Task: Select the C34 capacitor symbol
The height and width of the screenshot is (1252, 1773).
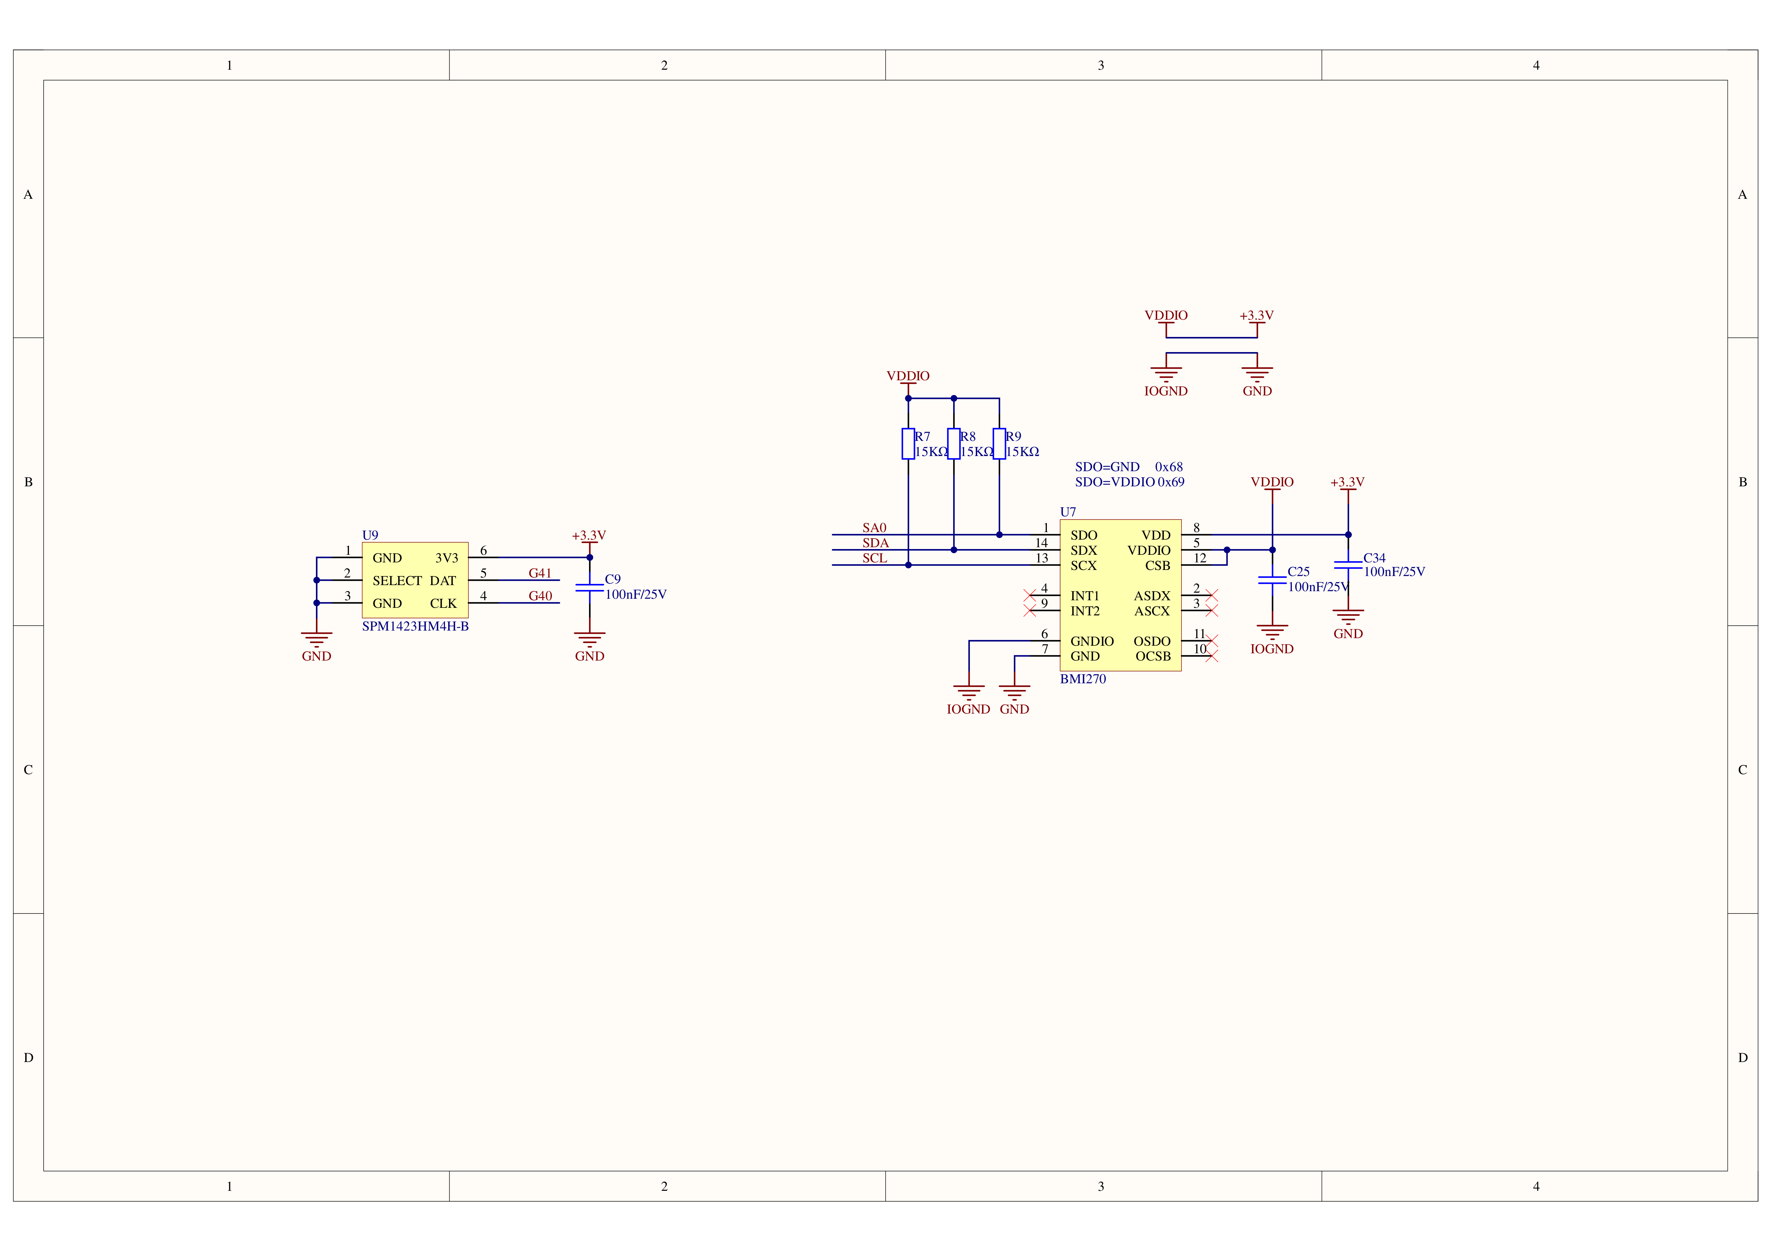Action: pos(1348,565)
